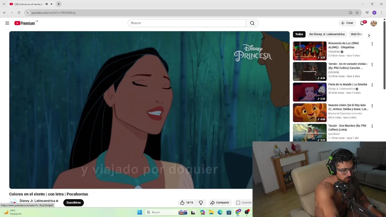Open the browser media controls icon
The height and width of the screenshot is (217, 386).
pos(367,13)
